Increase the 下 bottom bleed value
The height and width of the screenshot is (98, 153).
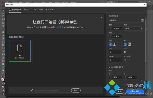coord(125,76)
